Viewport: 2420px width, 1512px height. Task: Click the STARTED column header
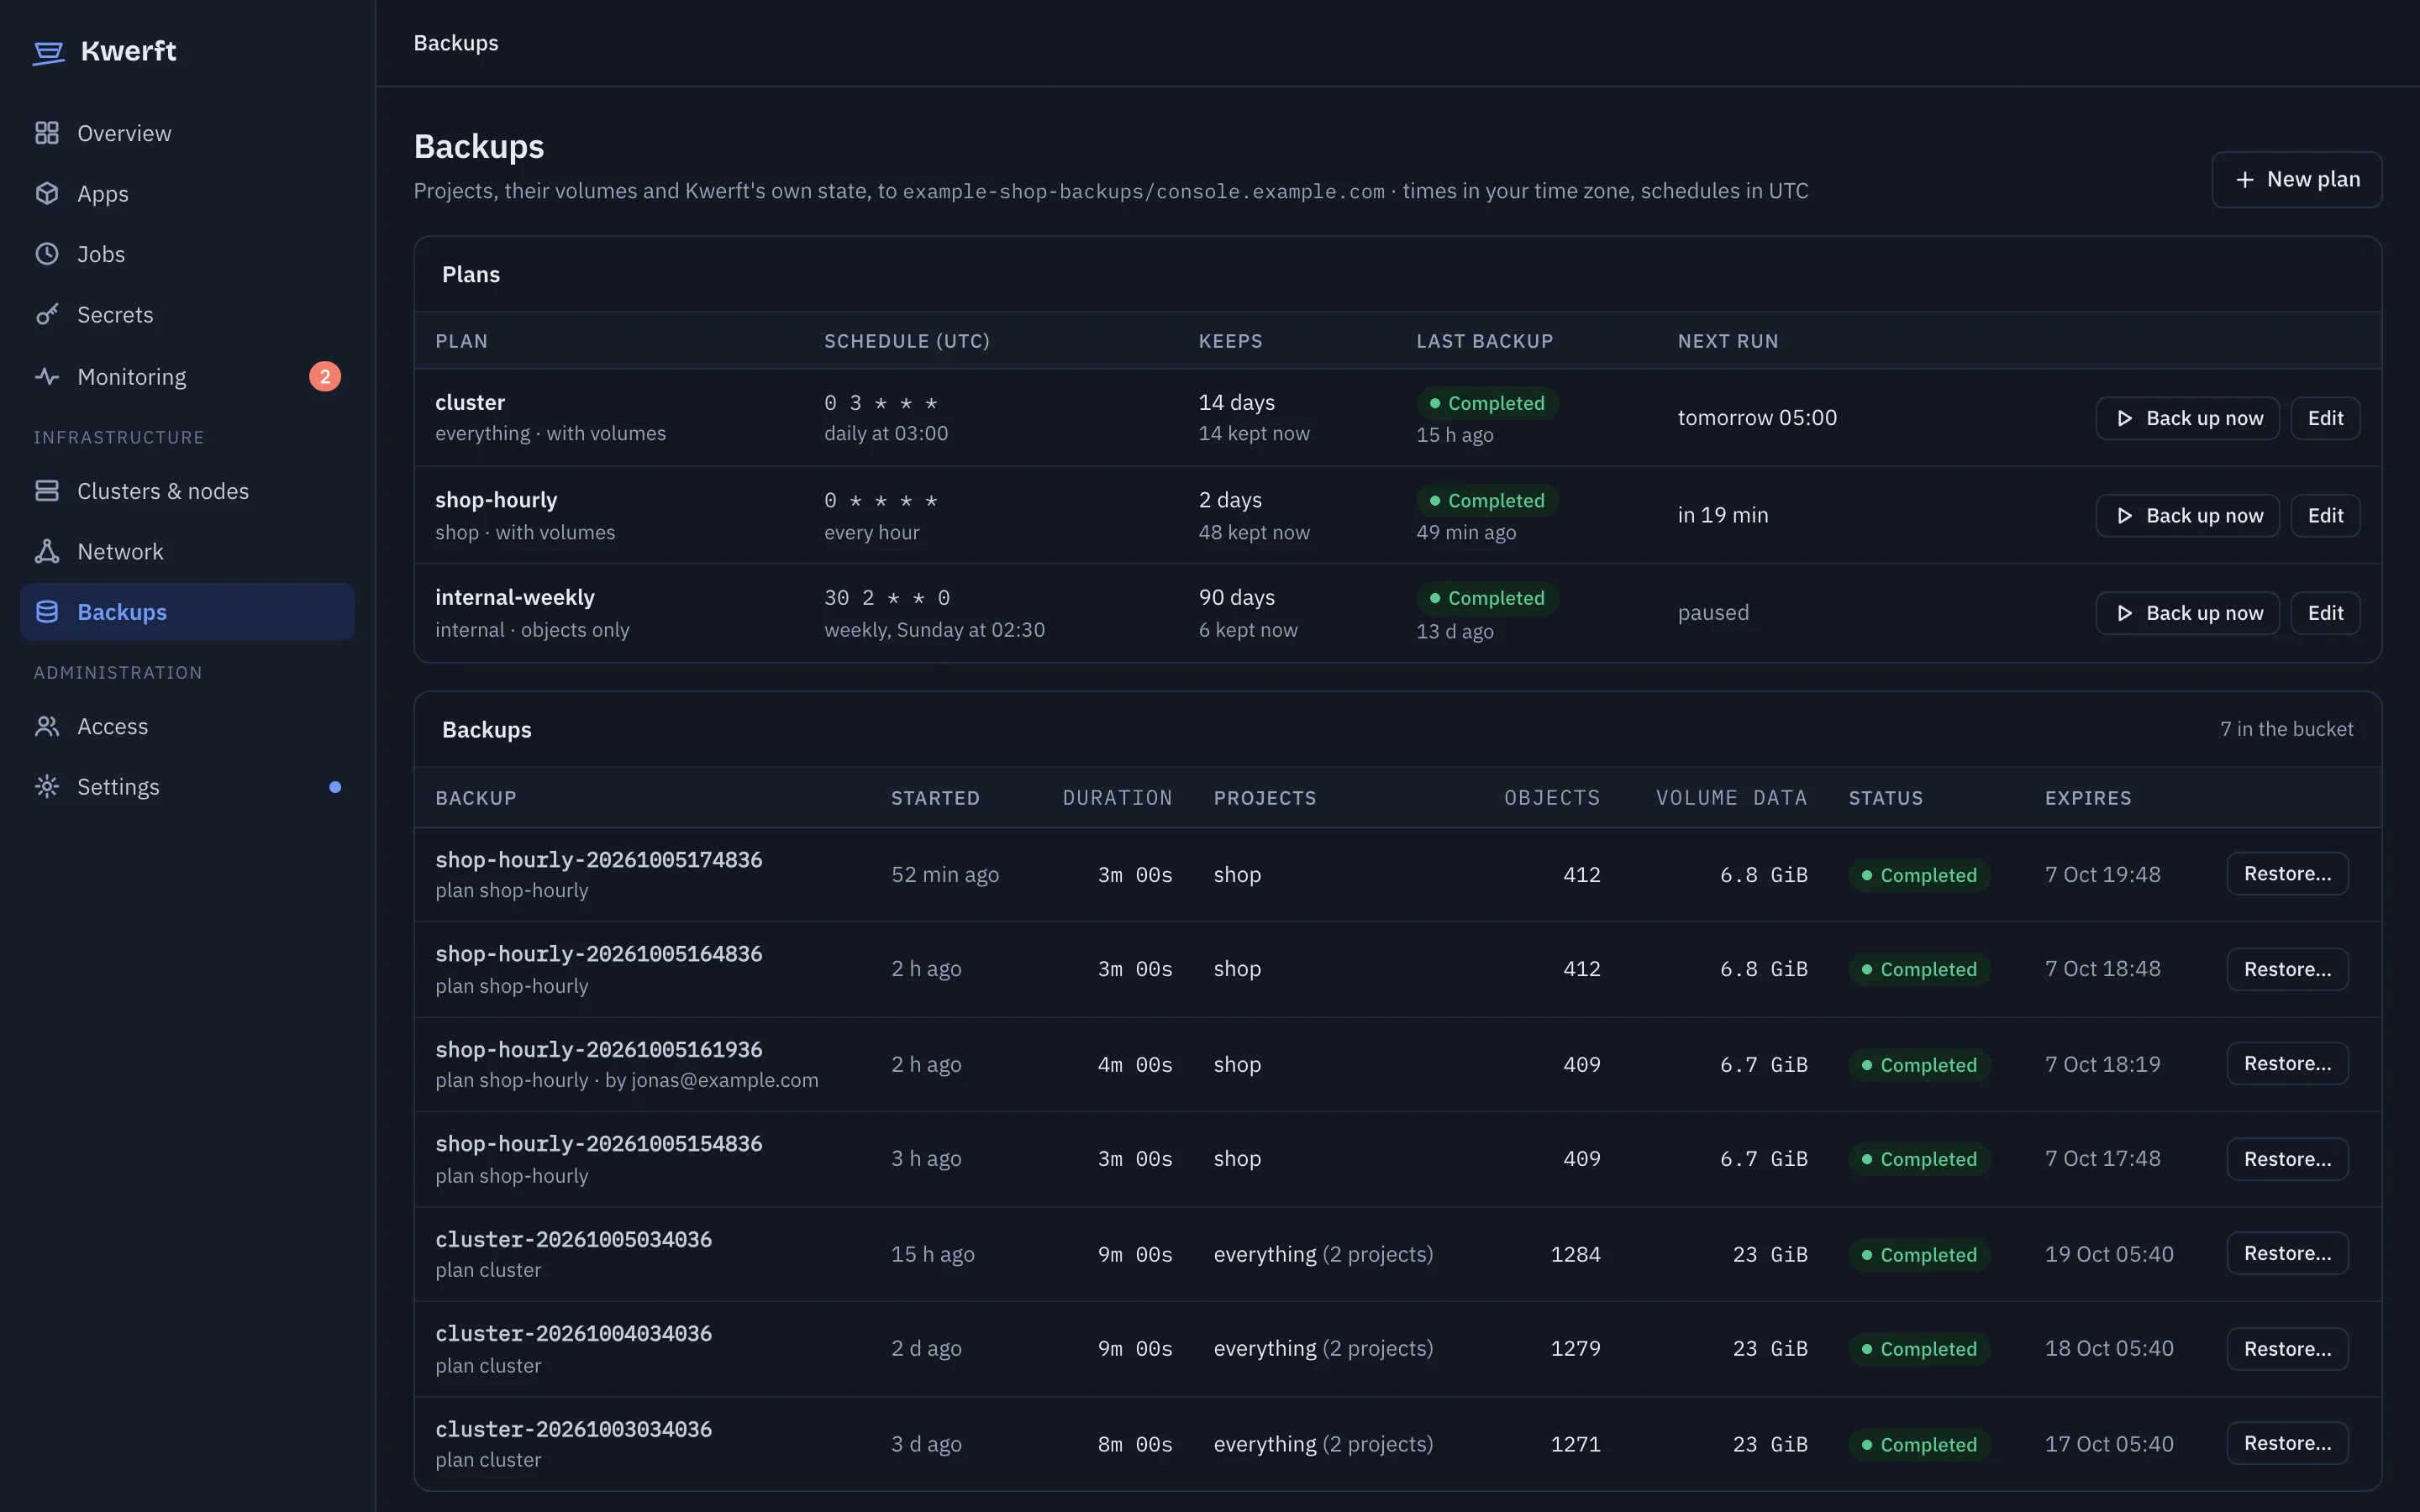coord(935,798)
